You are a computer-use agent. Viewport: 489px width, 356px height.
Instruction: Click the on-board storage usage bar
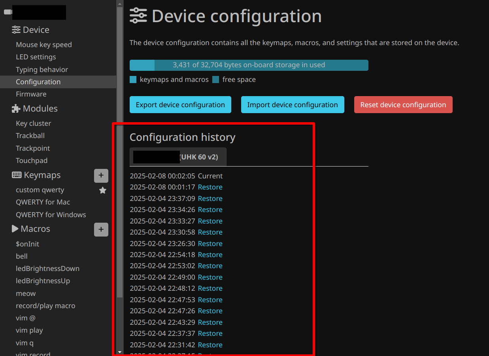coord(249,65)
